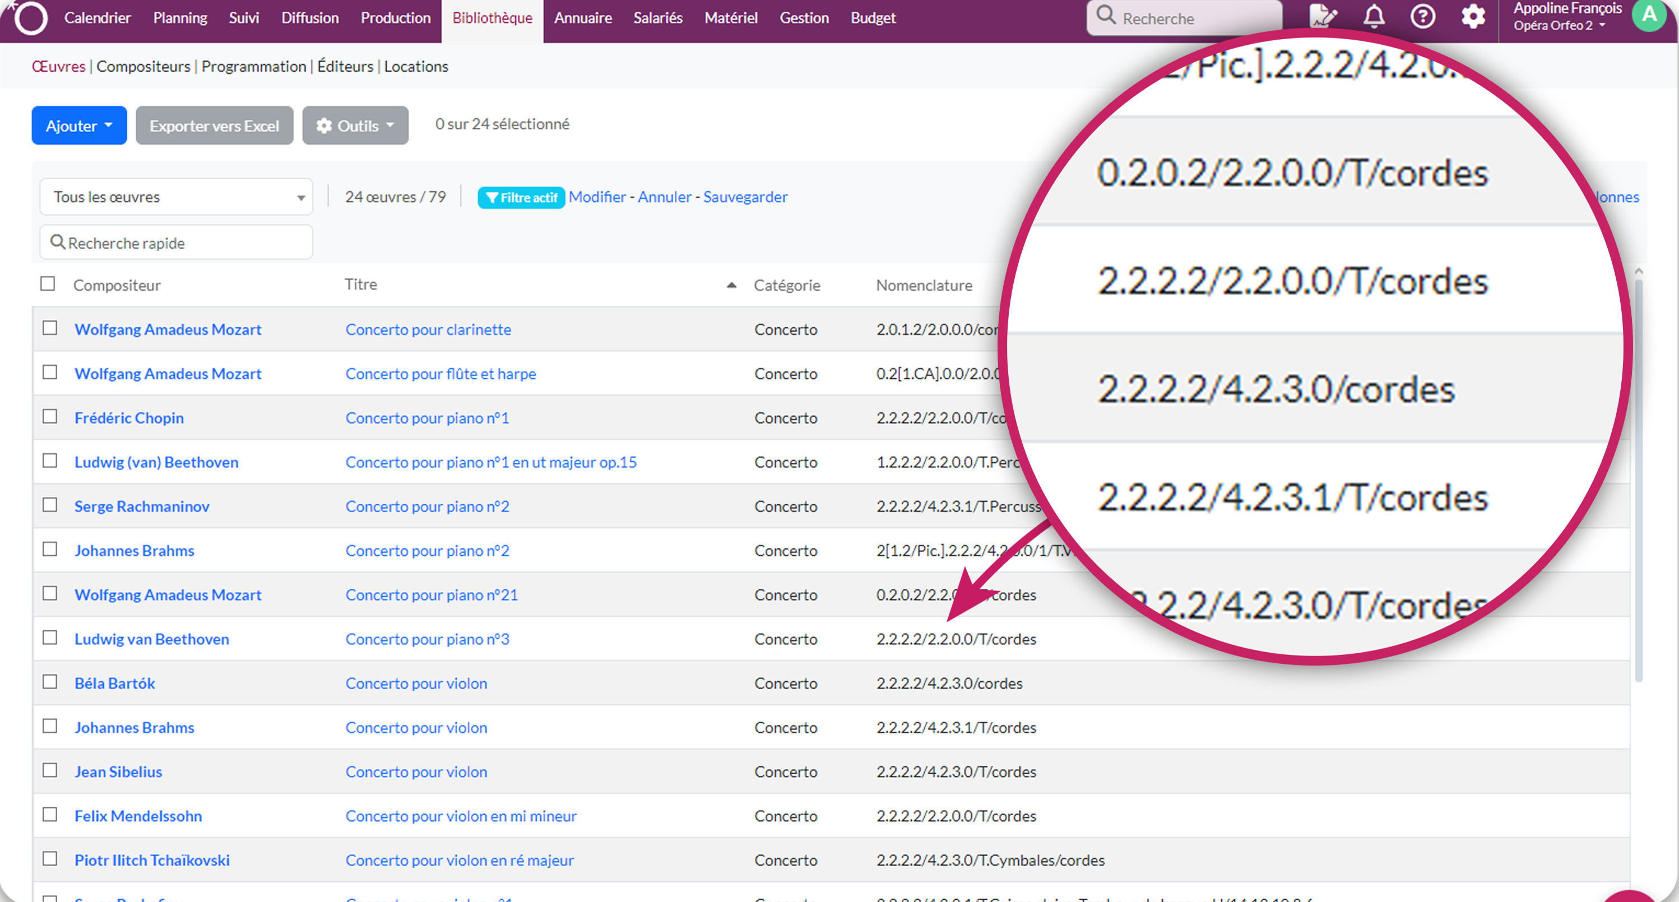Open the Production menu
This screenshot has width=1679, height=902.
pos(396,17)
